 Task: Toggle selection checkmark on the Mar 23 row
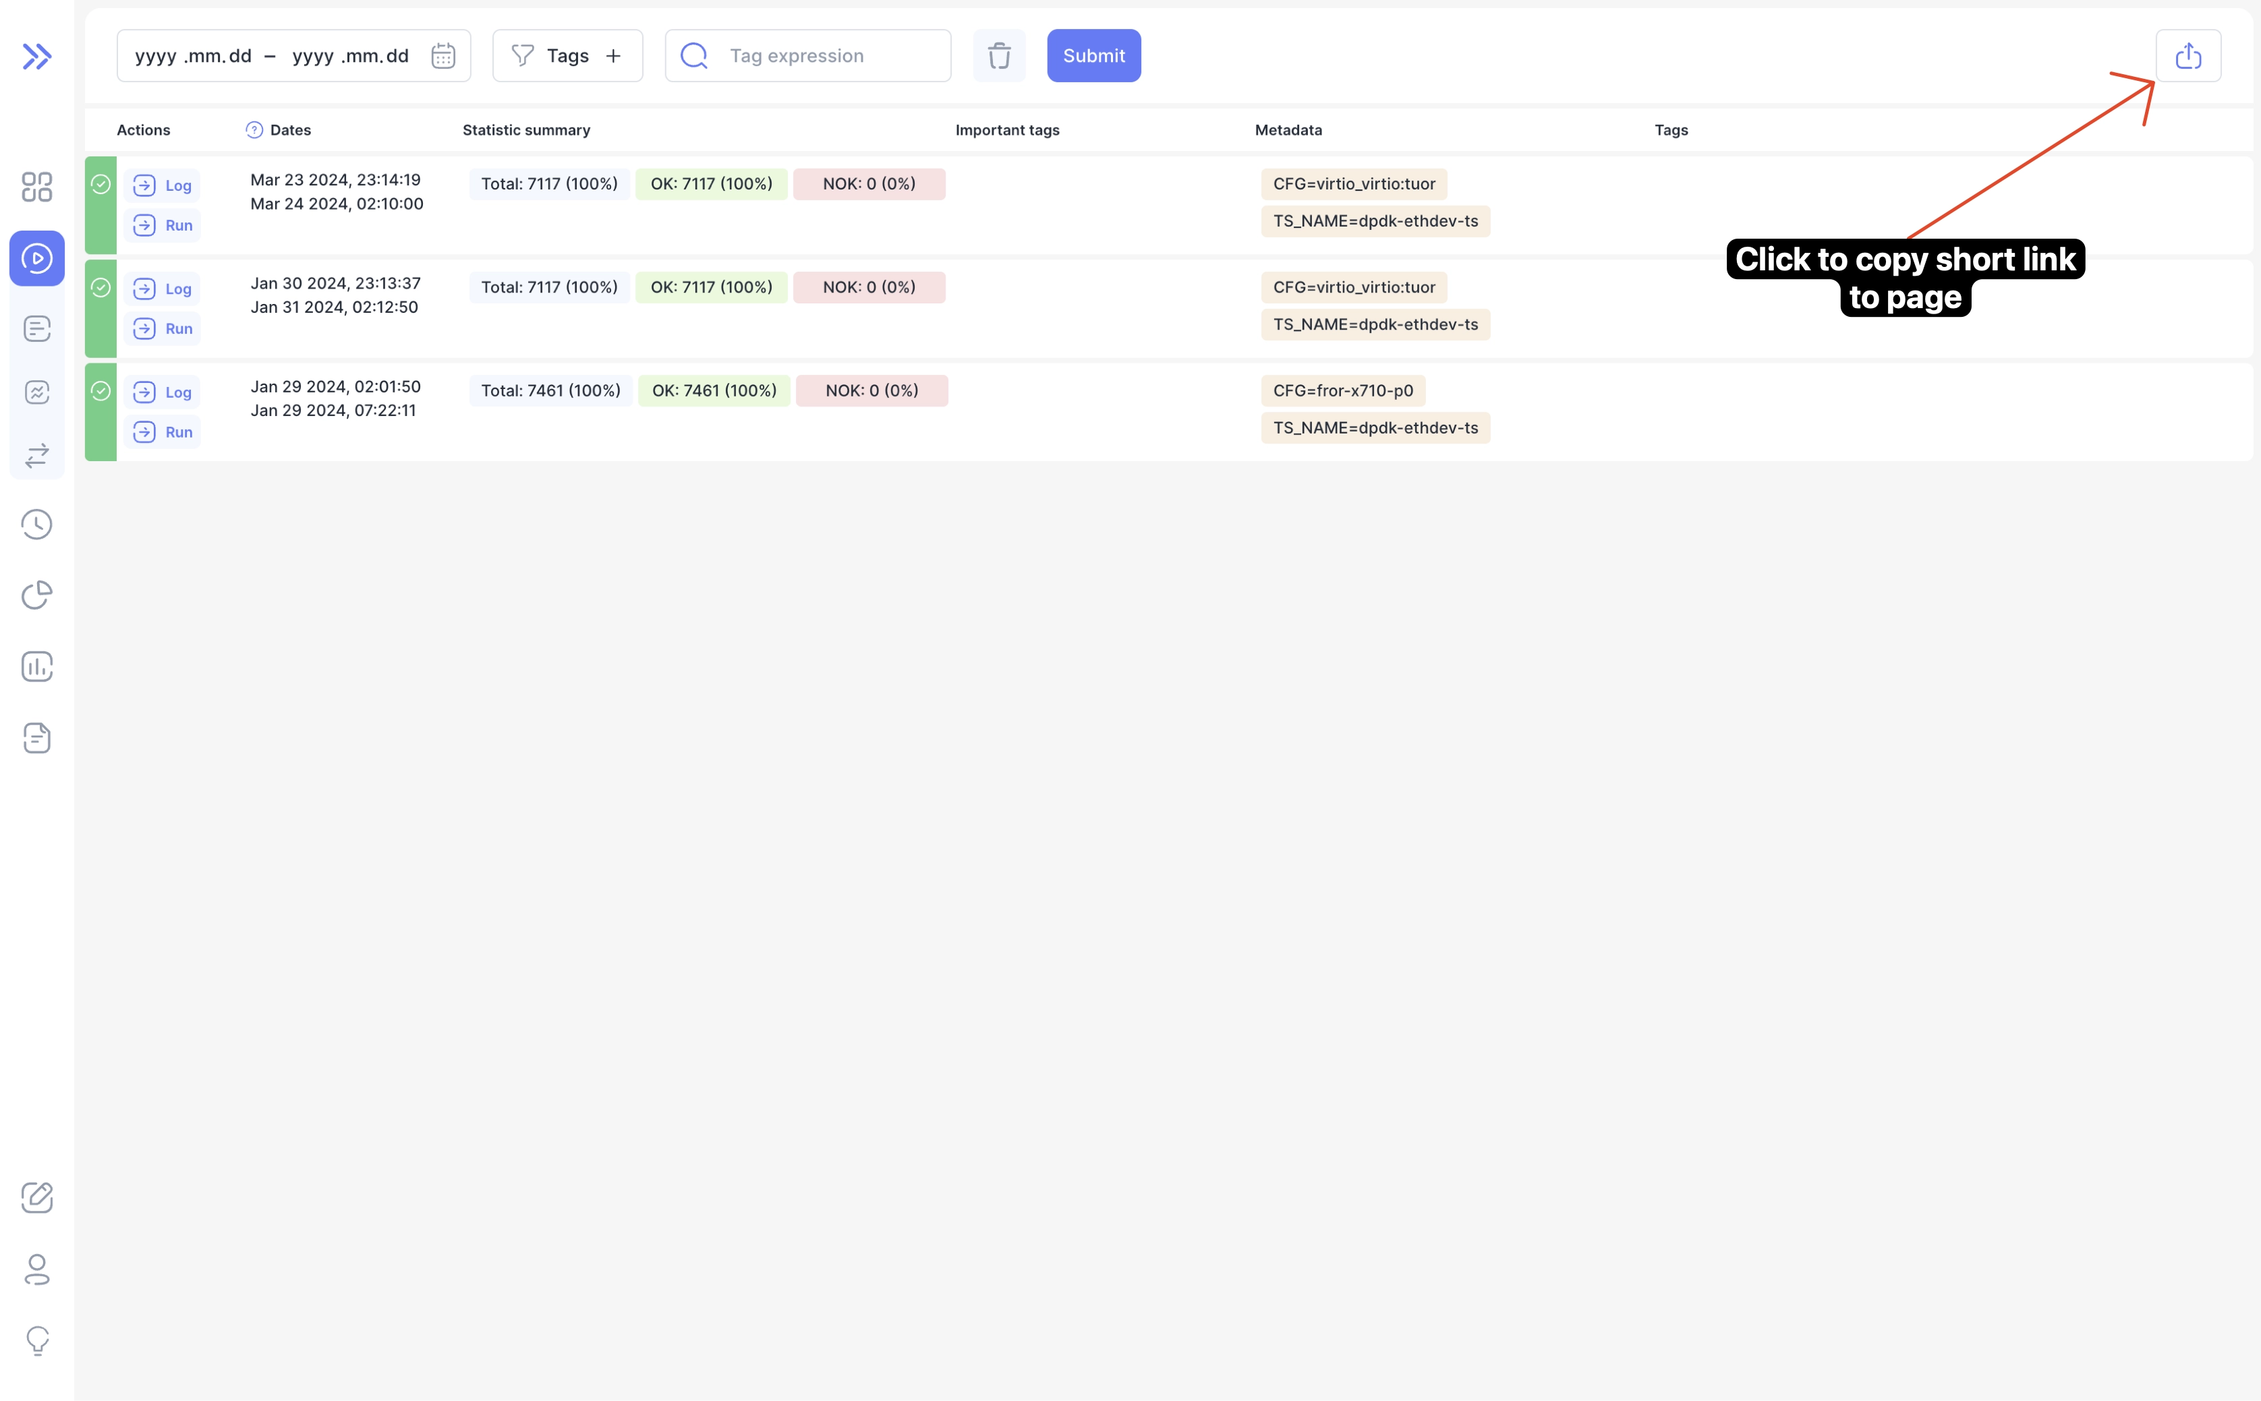[100, 183]
